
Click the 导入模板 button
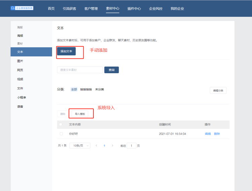80,114
